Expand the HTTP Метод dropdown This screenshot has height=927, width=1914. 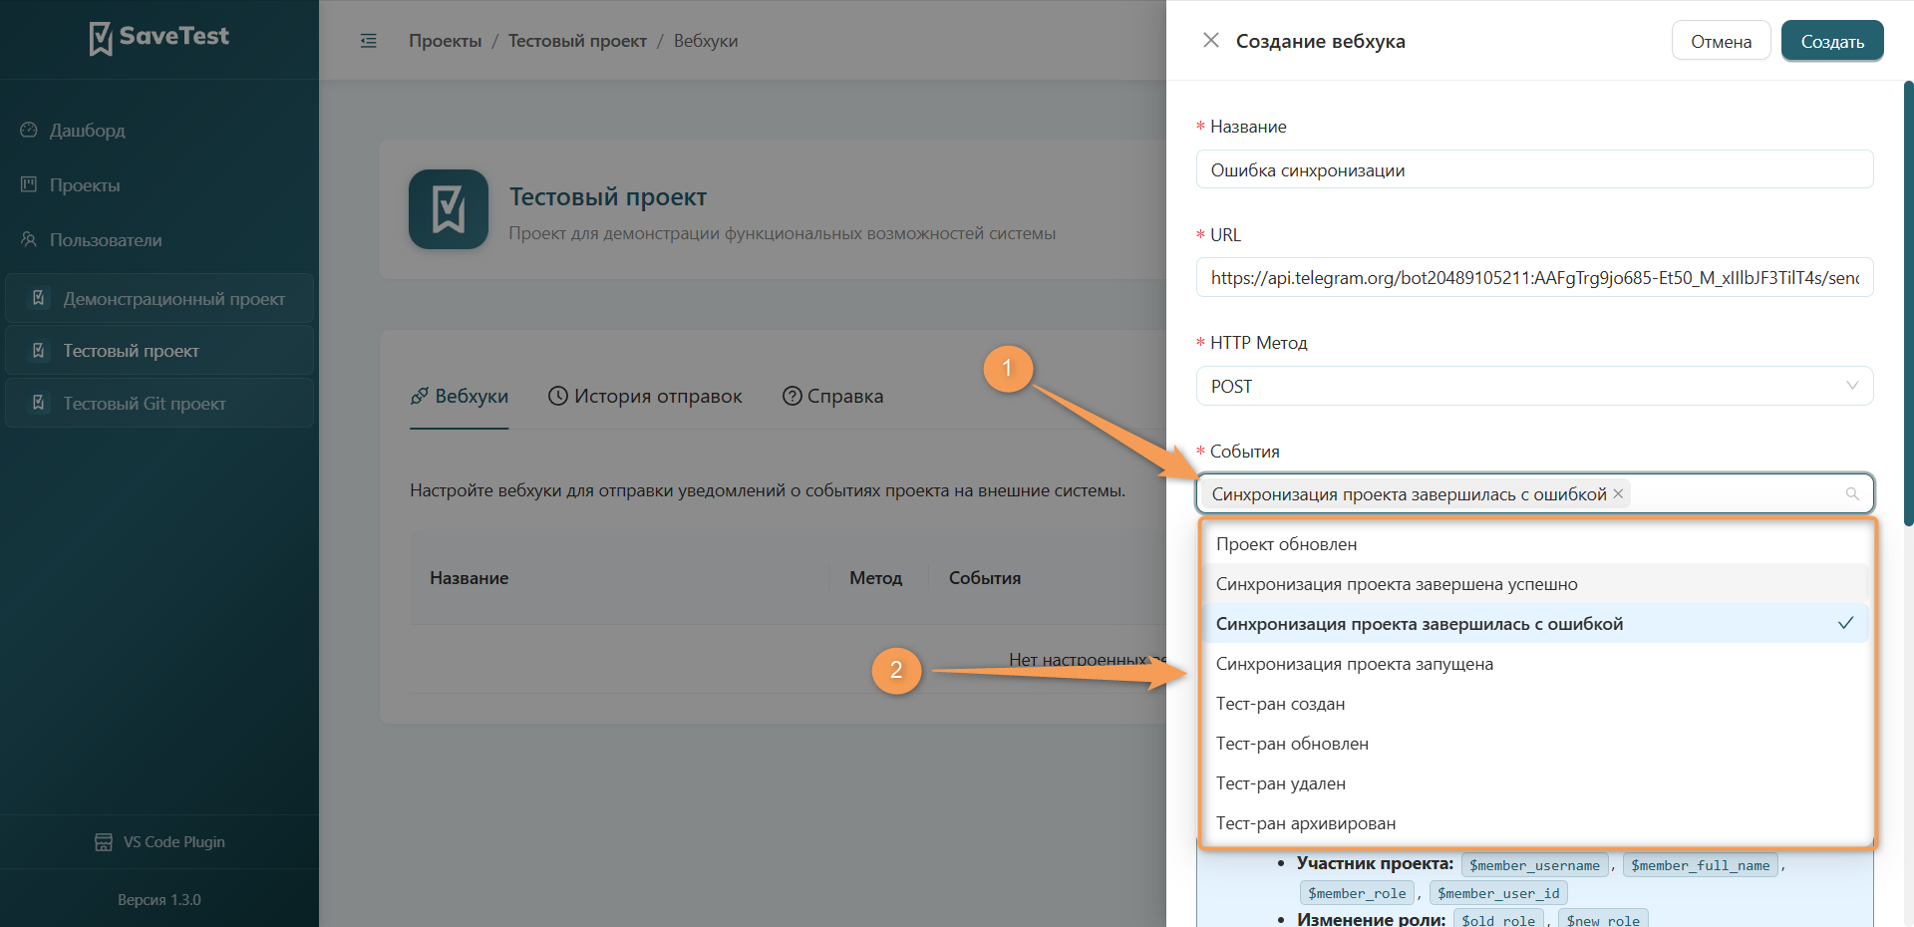pos(1535,386)
